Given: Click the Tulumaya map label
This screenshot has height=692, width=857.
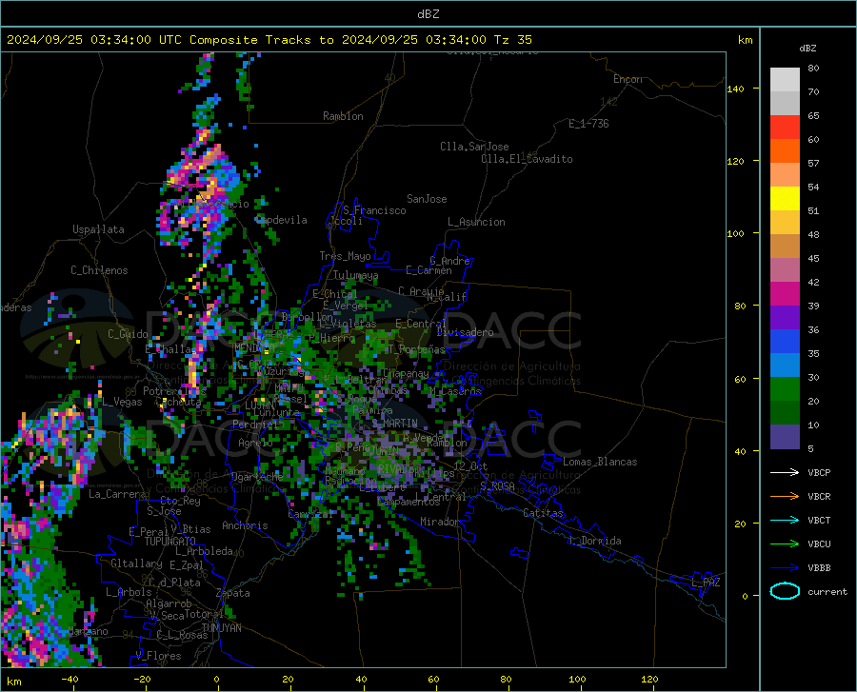Looking at the screenshot, I should 355,275.
